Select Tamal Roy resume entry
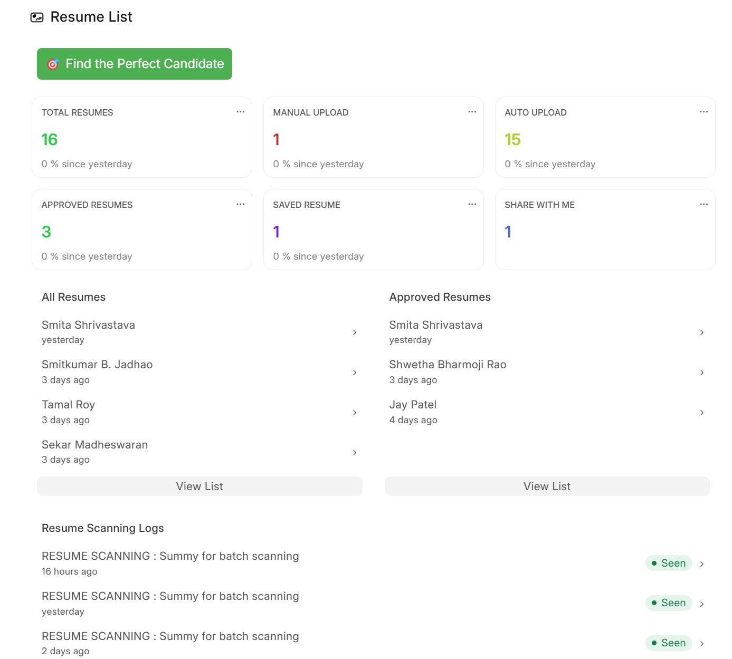Image resolution: width=732 pixels, height=659 pixels. [199, 412]
